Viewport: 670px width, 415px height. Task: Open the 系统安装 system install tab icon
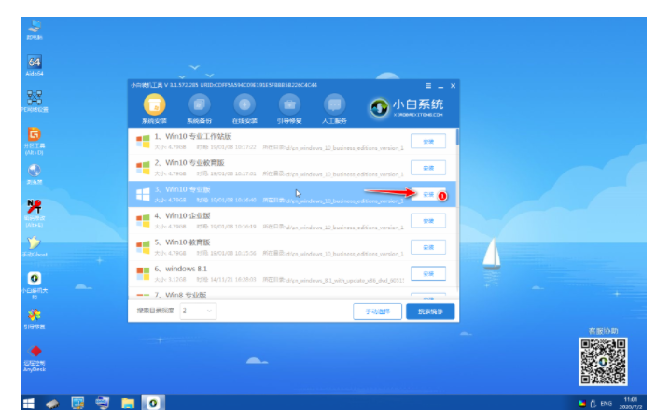(154, 105)
